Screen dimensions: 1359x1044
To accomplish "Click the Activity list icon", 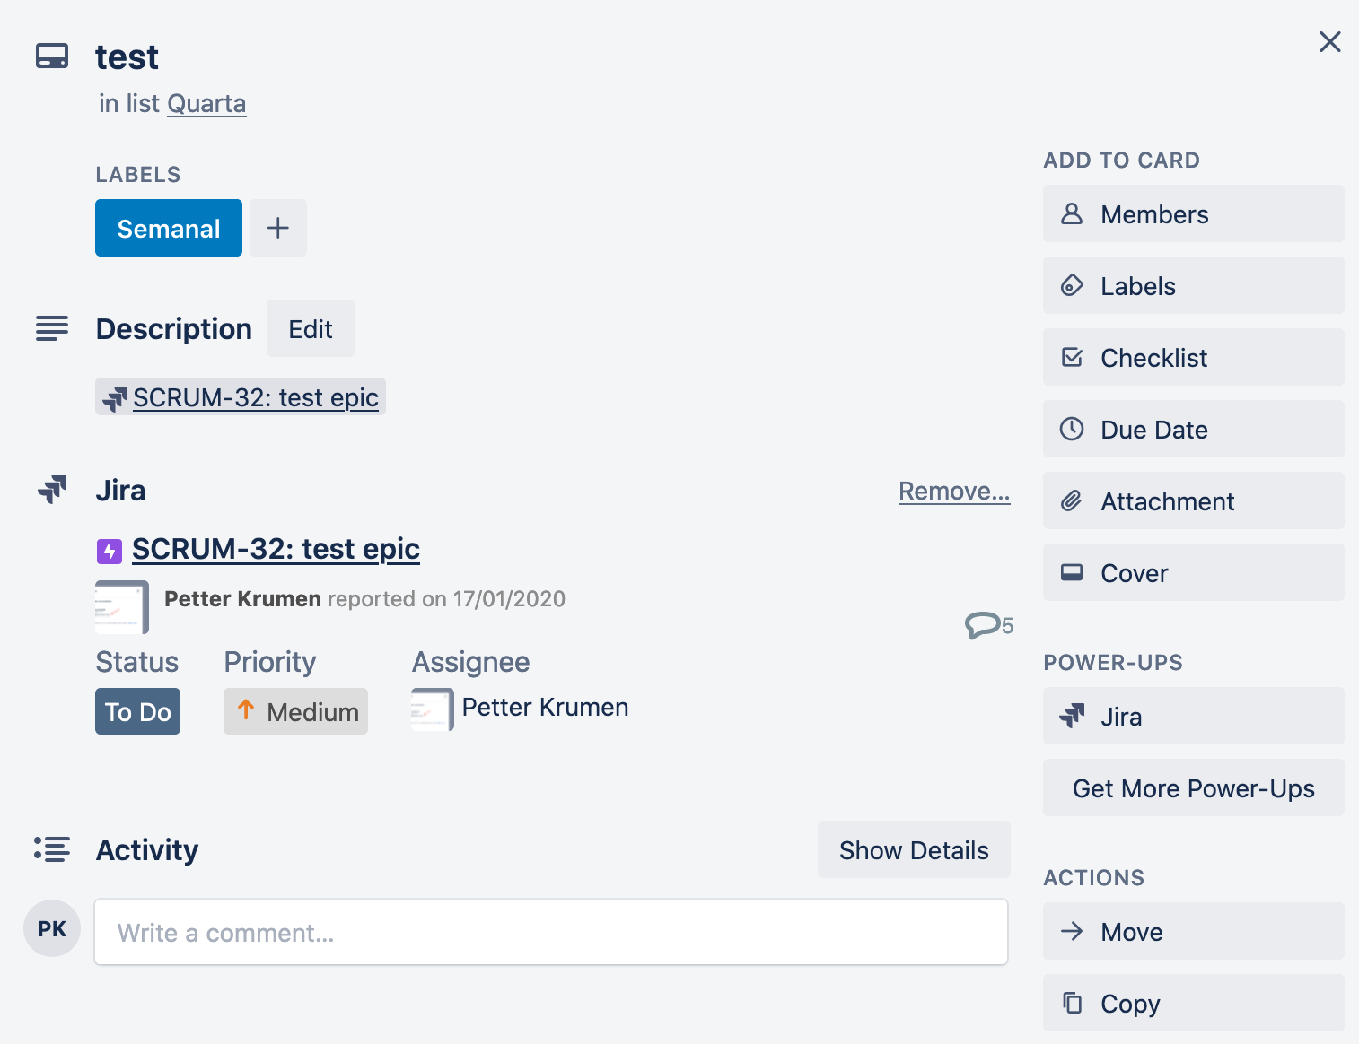I will 51,849.
